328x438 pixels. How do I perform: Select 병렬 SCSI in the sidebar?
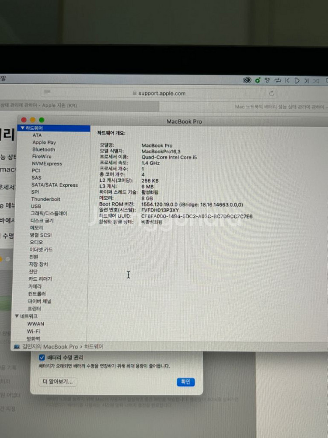pos(41,235)
